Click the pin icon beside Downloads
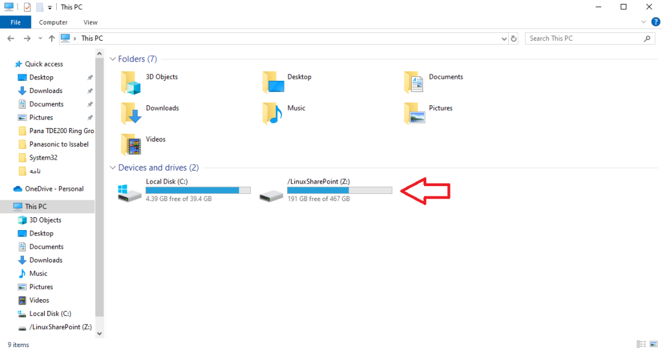The width and height of the screenshot is (662, 351). pos(90,90)
